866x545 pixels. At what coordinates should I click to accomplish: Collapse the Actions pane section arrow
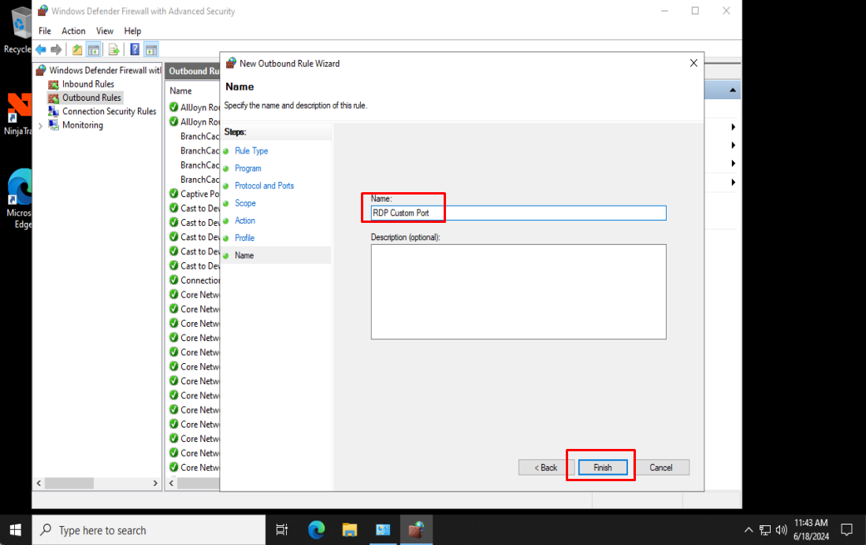(732, 90)
